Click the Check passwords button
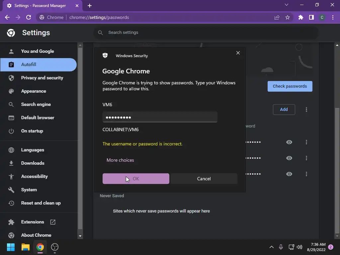The height and width of the screenshot is (255, 340). [290, 86]
